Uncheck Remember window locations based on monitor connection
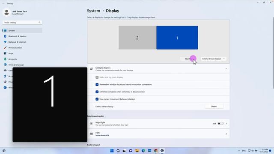Image resolution: width=274 pixels, height=154 pixels. click(97, 85)
